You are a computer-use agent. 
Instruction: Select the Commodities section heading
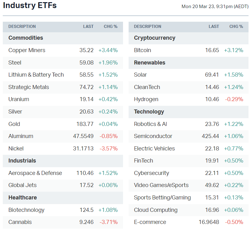click(26, 38)
